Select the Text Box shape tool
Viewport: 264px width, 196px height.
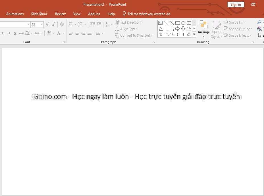tap(160, 23)
